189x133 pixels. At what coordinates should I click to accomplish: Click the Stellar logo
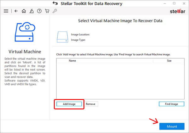click(x=177, y=11)
